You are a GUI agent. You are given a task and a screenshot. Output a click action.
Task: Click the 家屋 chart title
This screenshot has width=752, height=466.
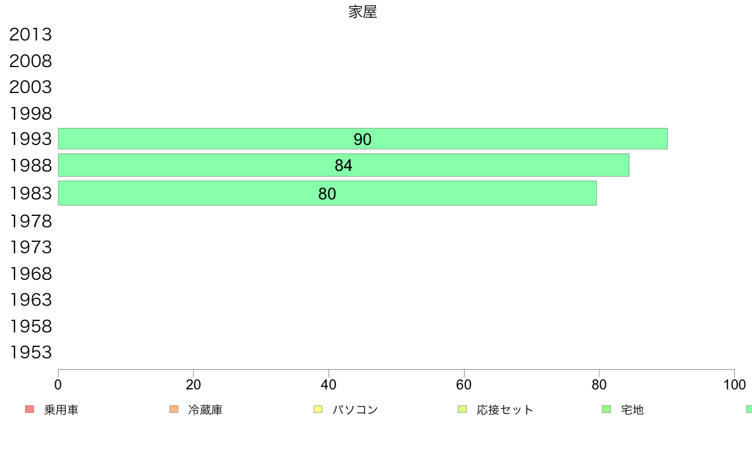[x=363, y=12]
